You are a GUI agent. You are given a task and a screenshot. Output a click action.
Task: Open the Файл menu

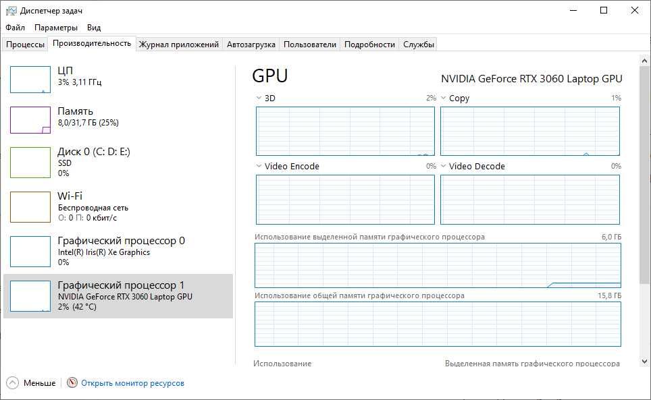pyautogui.click(x=15, y=28)
